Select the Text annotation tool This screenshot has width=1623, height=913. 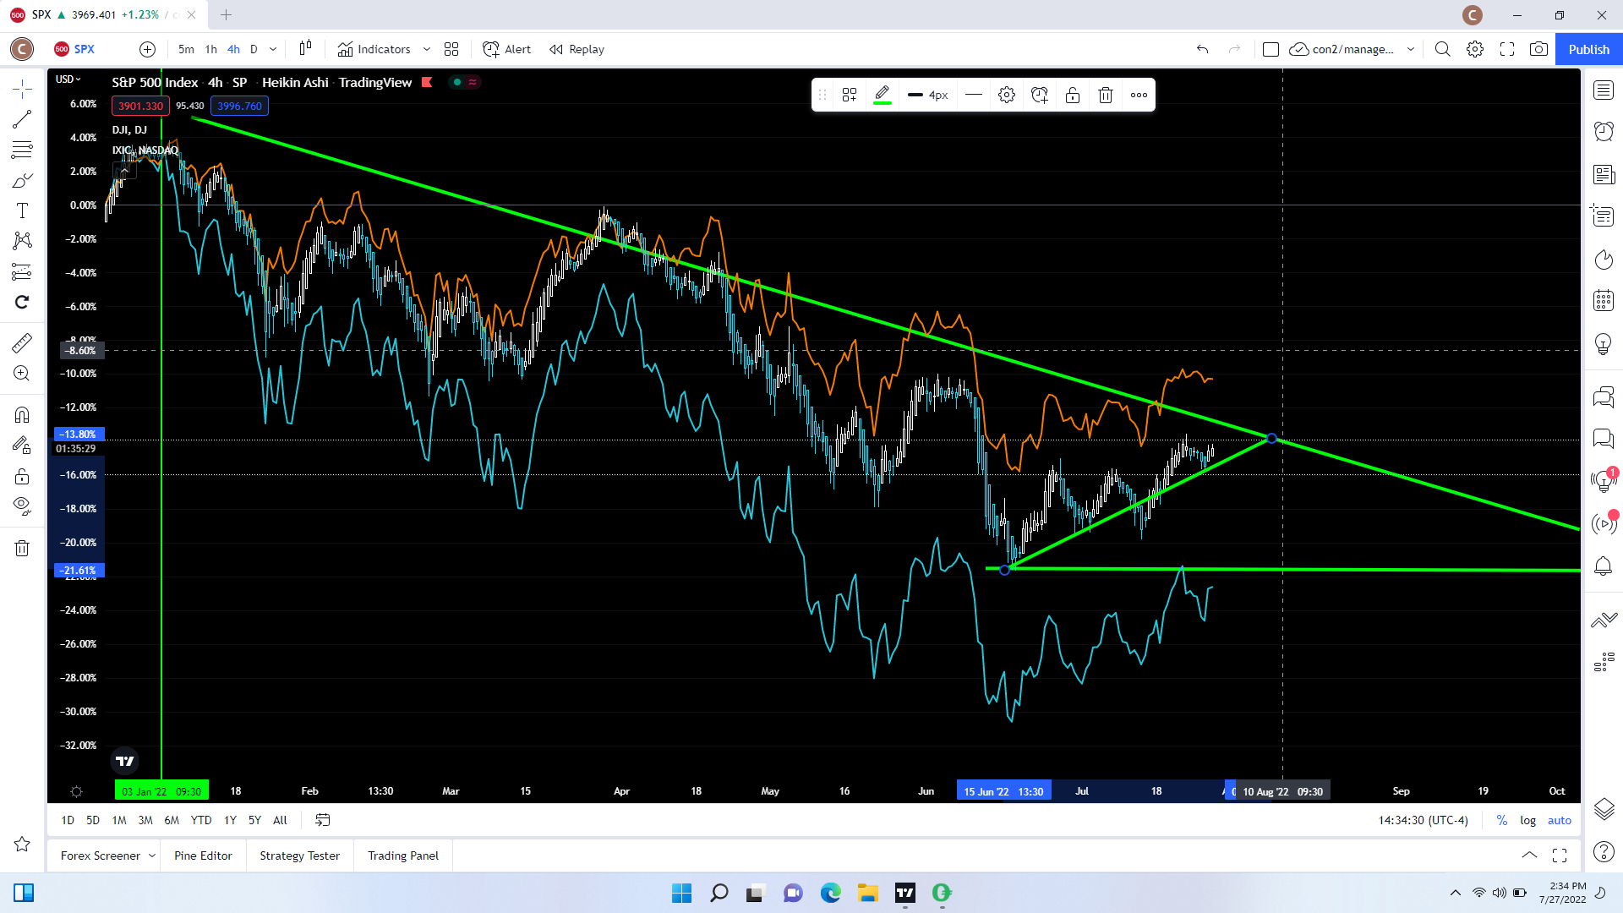pos(22,210)
